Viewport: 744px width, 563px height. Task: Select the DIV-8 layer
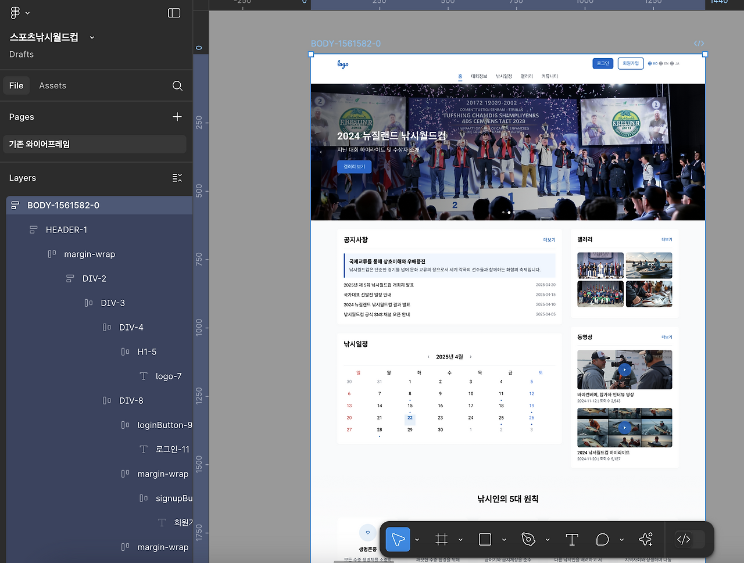tap(131, 400)
